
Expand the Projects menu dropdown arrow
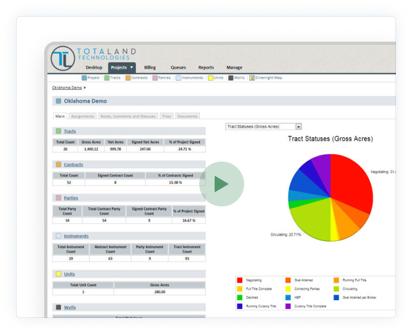[x=131, y=67]
